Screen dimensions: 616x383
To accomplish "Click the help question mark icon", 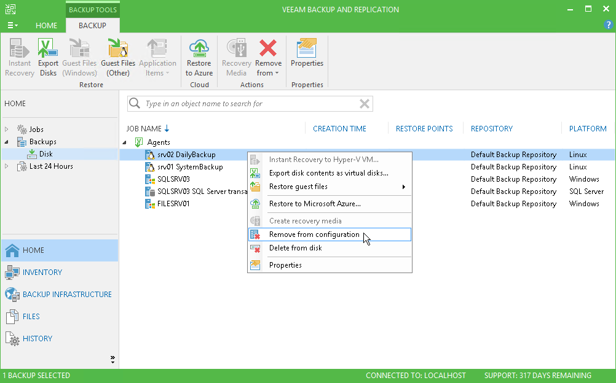I will (x=608, y=25).
